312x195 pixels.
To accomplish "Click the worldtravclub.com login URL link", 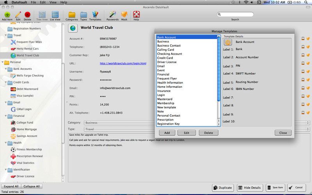I will click(123, 63).
